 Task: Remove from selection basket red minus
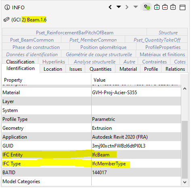pos(165,7)
